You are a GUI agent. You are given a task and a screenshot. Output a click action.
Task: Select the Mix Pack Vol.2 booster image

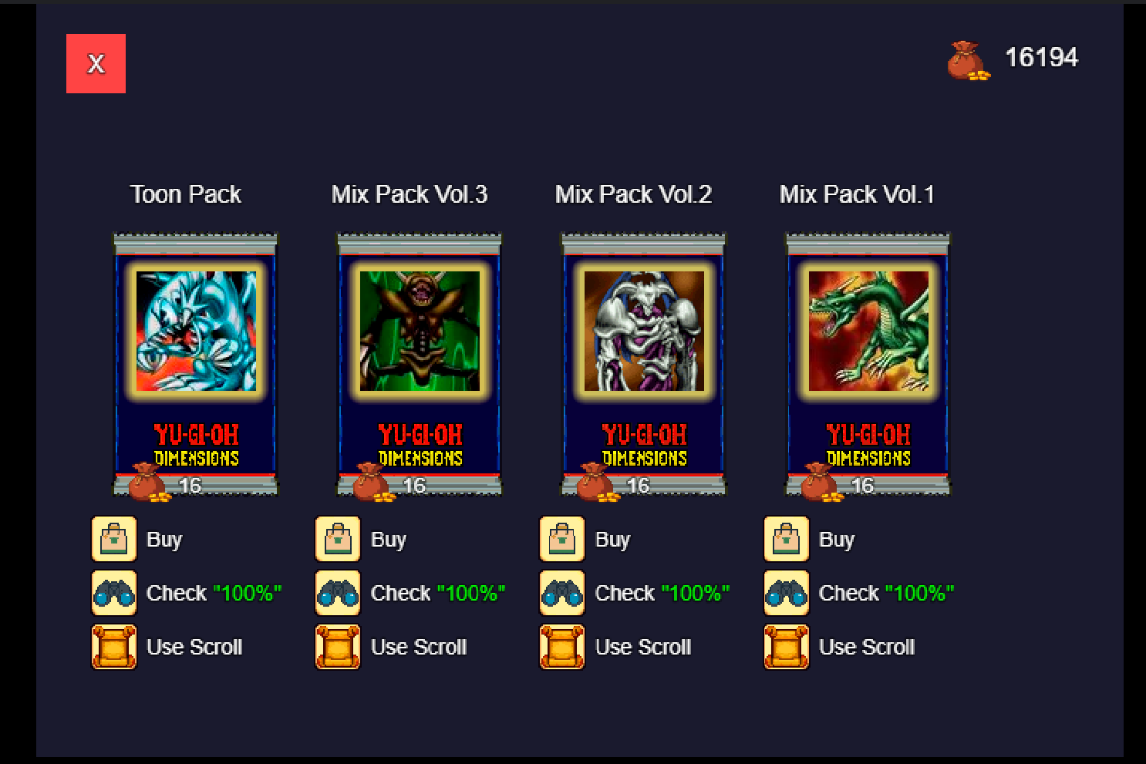pos(644,365)
